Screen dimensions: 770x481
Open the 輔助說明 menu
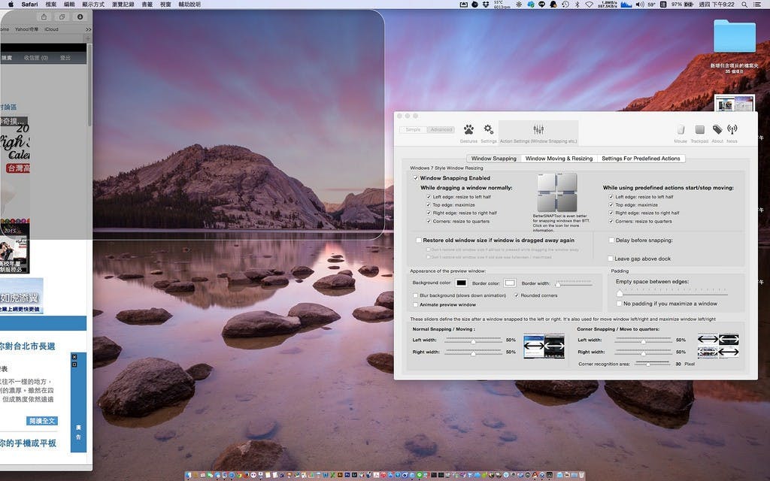point(189,5)
